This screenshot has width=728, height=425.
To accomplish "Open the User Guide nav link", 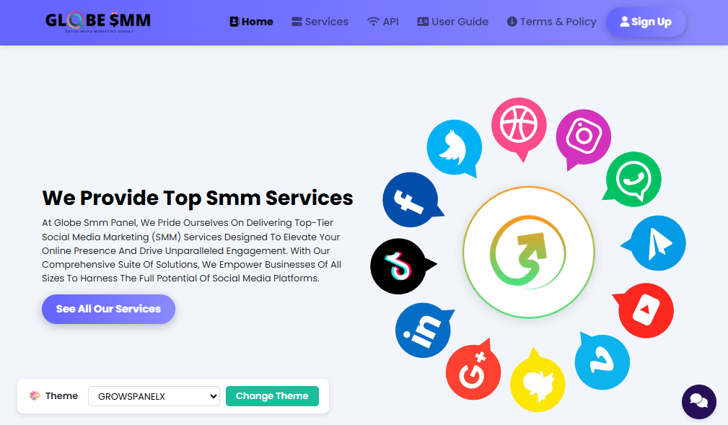I will point(452,22).
